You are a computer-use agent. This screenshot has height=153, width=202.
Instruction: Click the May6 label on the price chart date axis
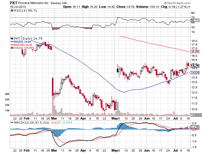point(116,118)
